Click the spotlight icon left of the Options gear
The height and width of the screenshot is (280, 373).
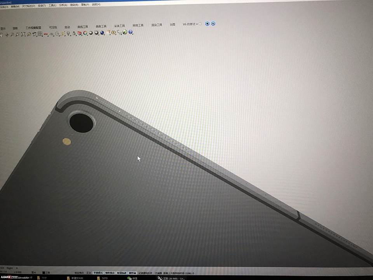click(x=108, y=32)
